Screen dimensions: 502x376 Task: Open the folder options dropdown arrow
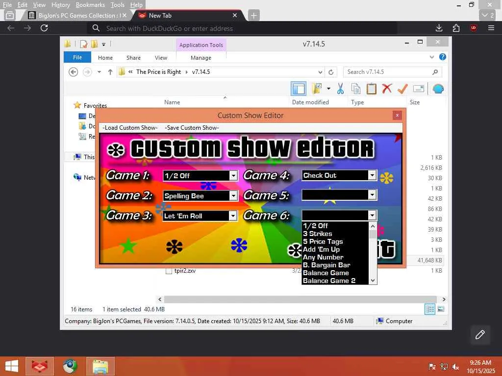tap(328, 89)
